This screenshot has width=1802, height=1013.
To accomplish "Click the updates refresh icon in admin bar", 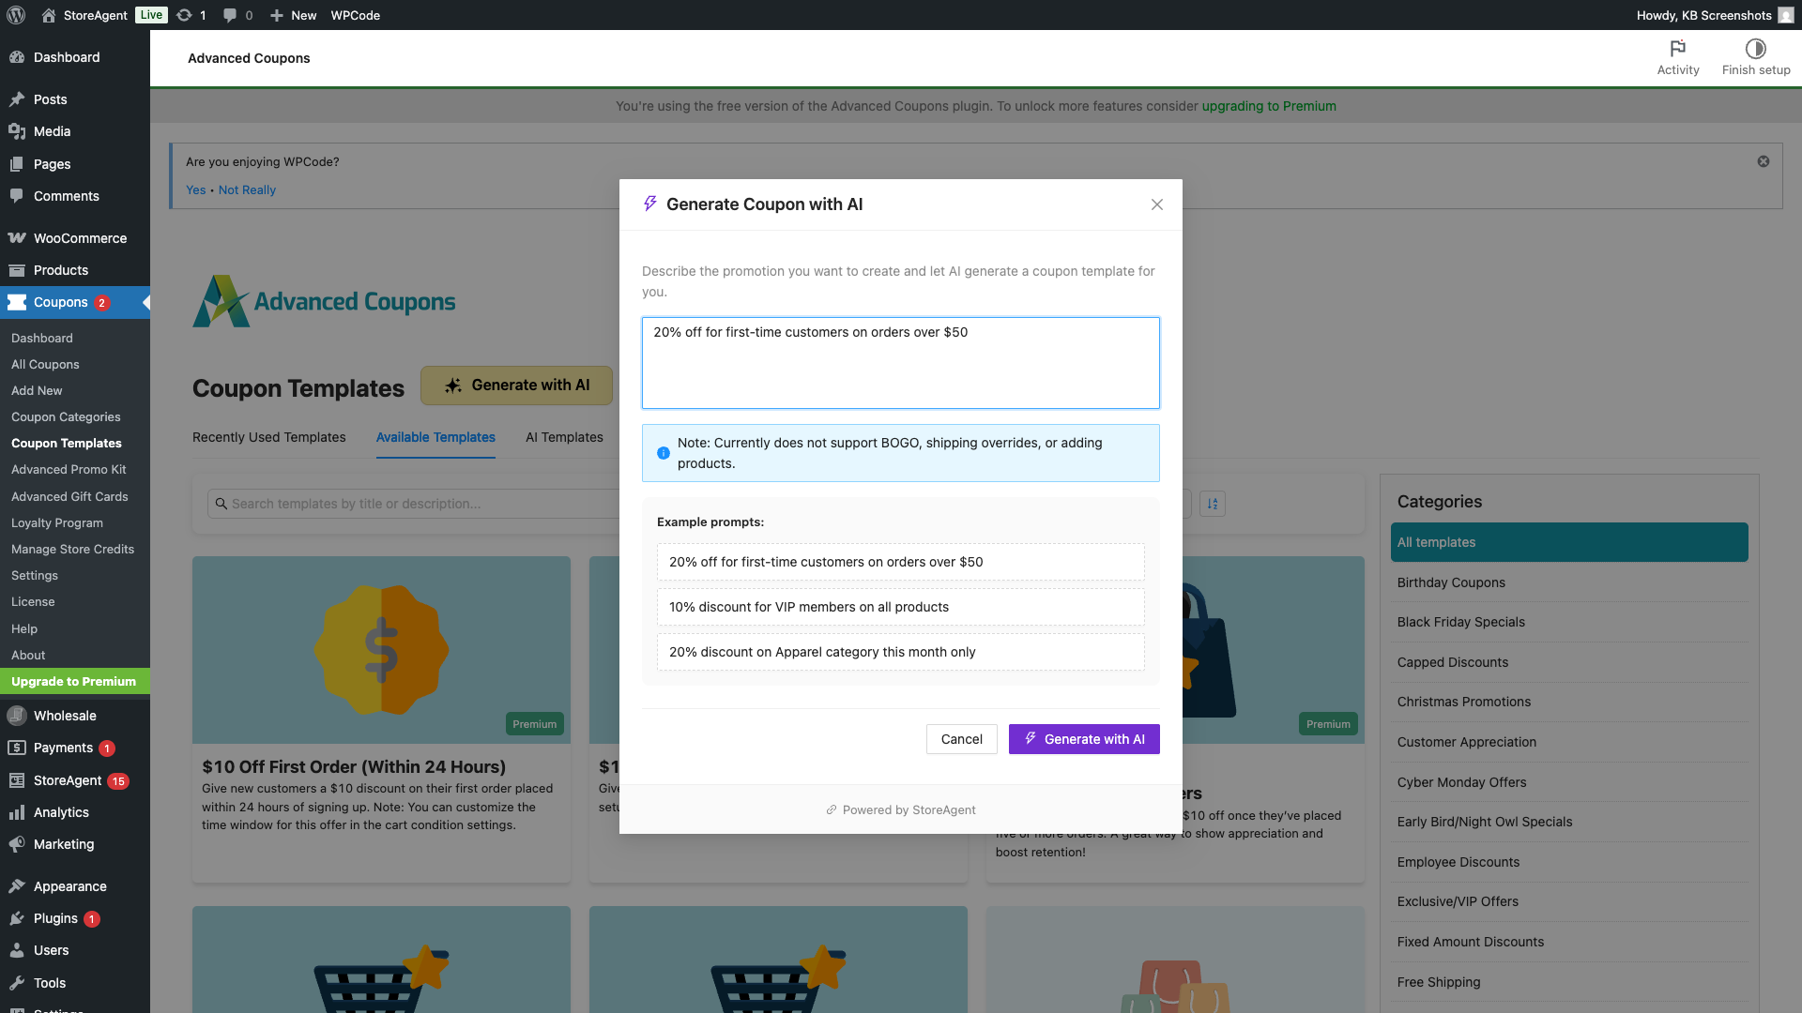I will (185, 15).
